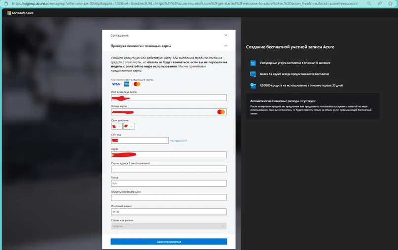Viewport: 398px width, 250px height.
Task: Focus the Город field containing Kyiv
Action: (x=169, y=183)
